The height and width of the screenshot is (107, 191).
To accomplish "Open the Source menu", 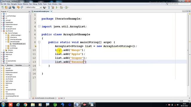I will [20, 4].
